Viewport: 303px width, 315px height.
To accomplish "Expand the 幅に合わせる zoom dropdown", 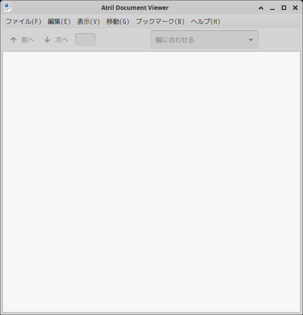I will pos(205,40).
